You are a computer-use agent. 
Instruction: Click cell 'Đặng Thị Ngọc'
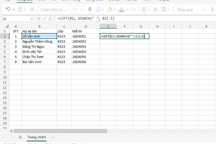tap(39, 47)
